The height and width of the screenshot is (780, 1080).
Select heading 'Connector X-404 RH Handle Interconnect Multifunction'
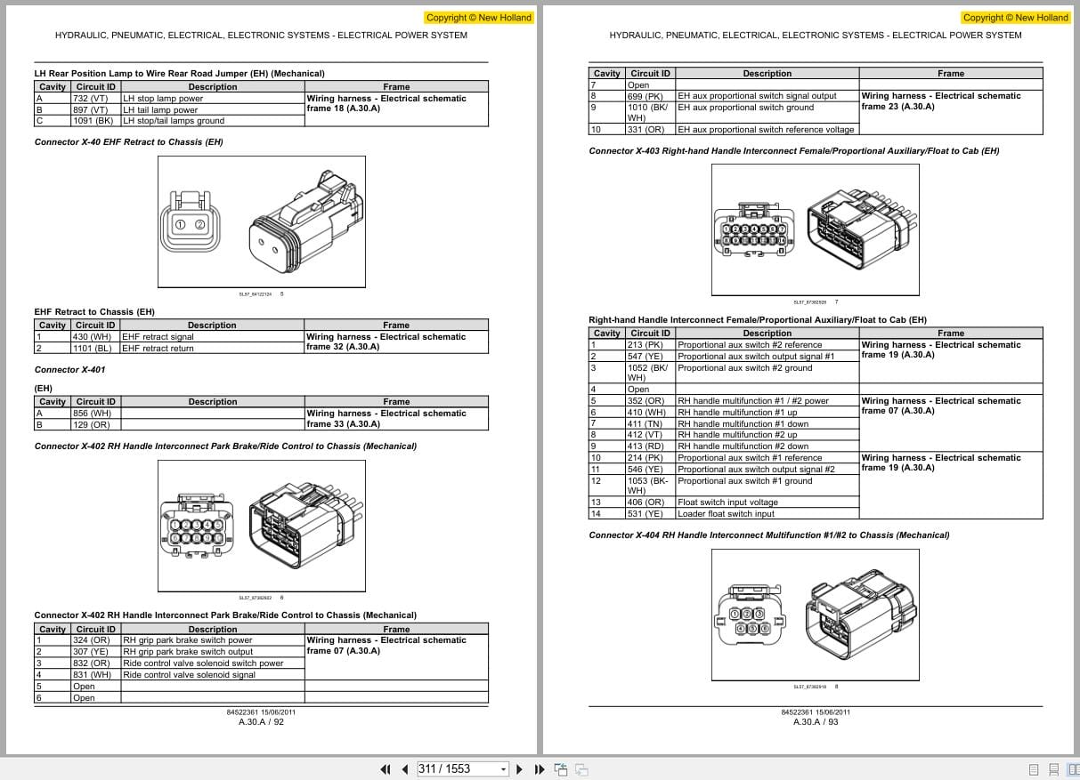click(769, 535)
